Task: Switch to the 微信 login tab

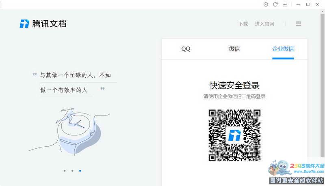Action: [x=234, y=49]
